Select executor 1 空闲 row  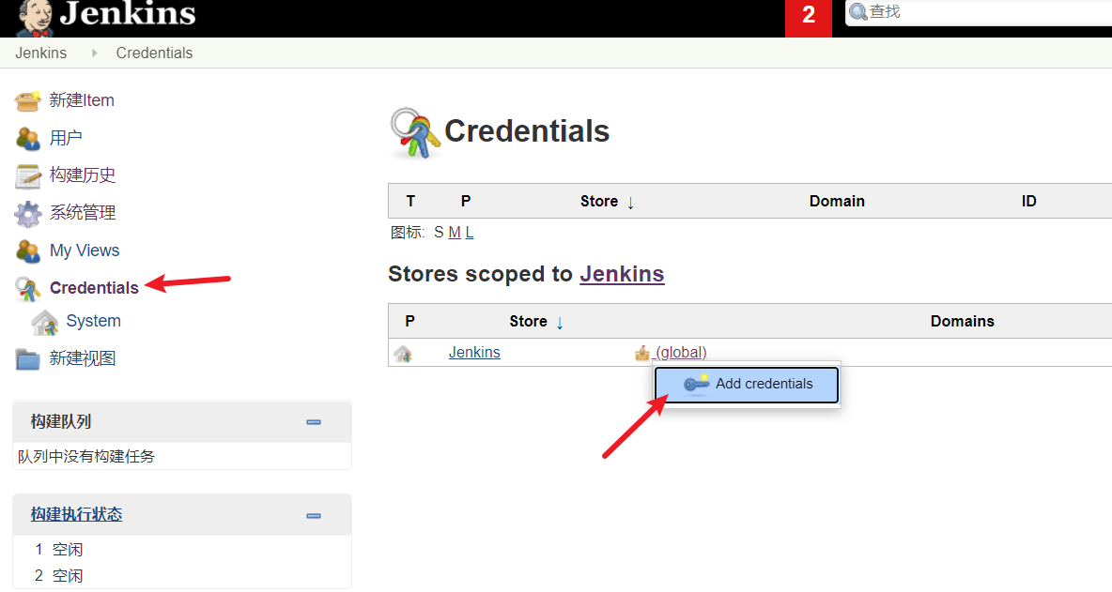(59, 550)
